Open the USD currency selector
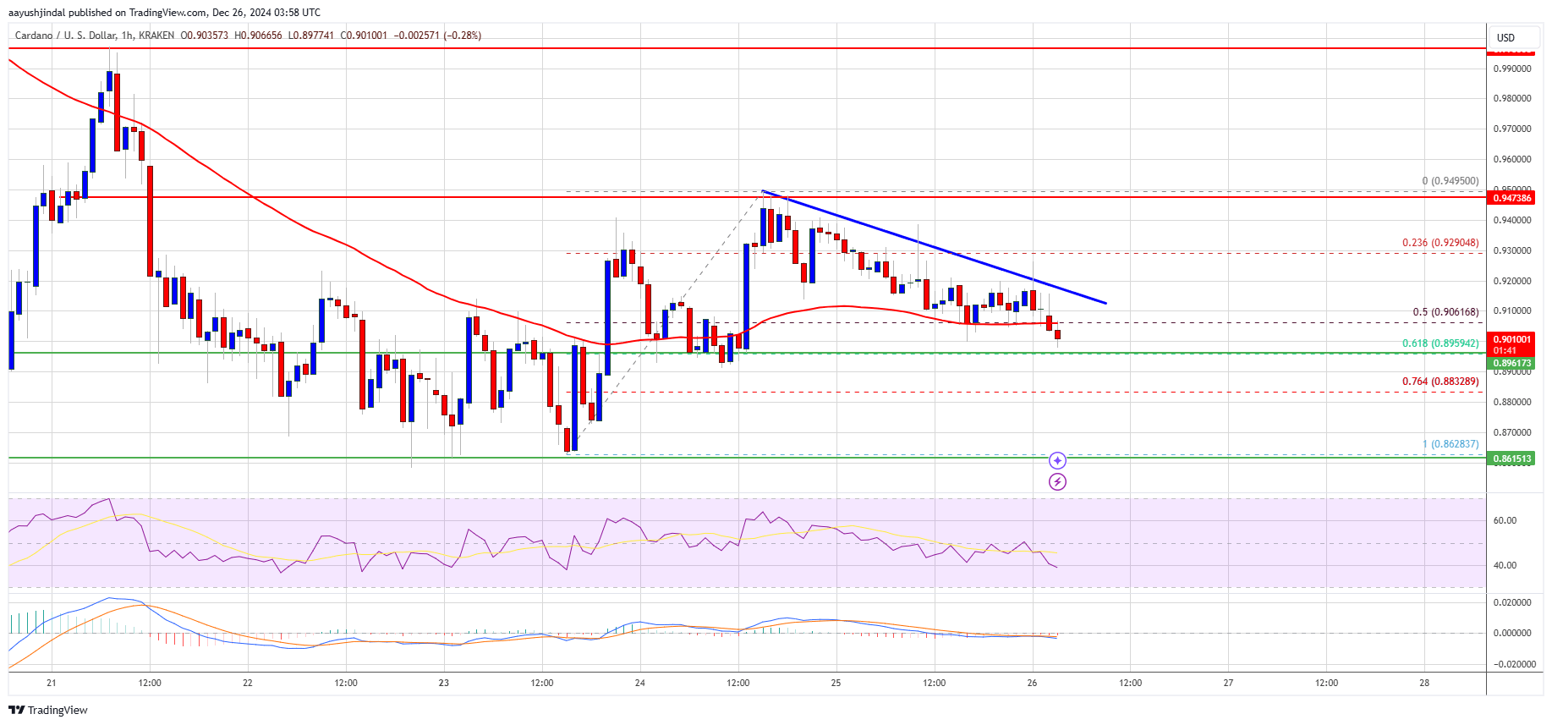1552x725 pixels. point(1505,37)
